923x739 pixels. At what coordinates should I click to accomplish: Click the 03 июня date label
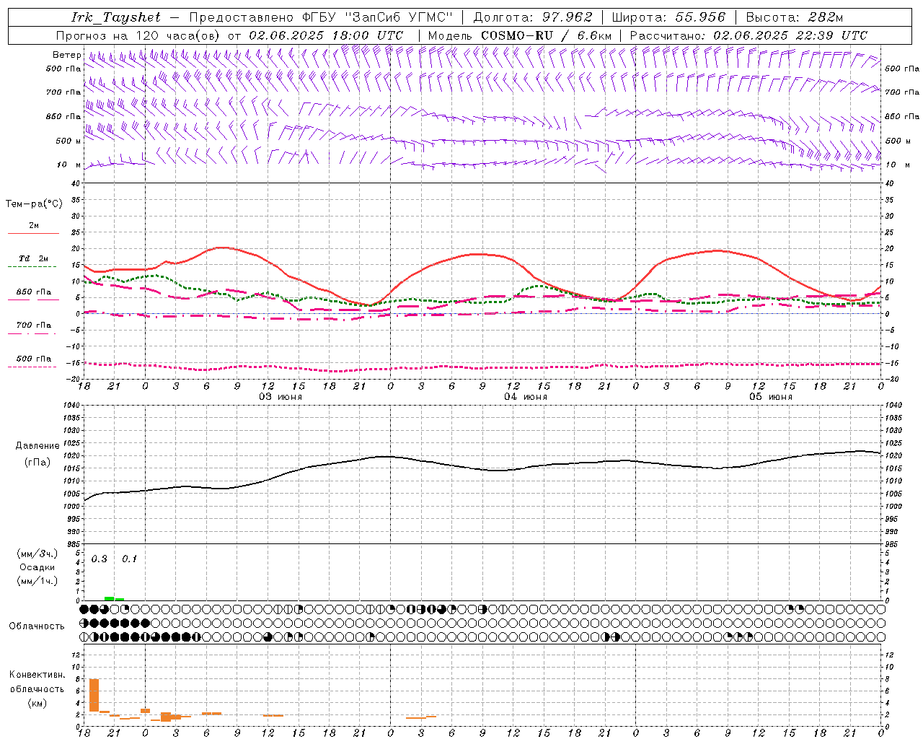point(281,397)
